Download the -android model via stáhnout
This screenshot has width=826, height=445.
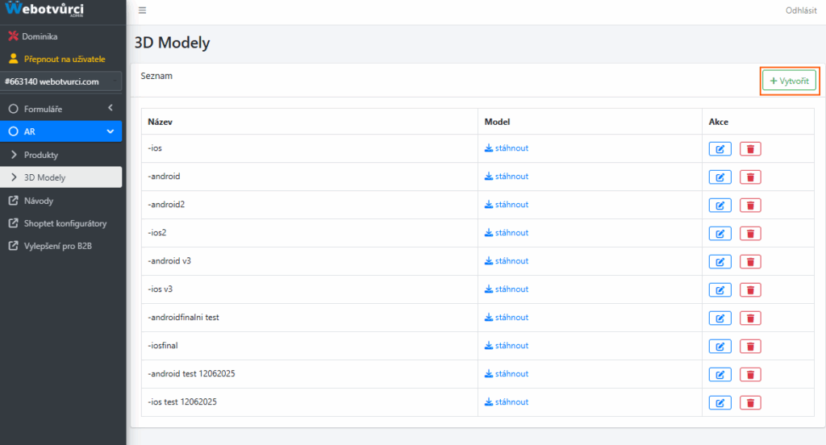507,177
